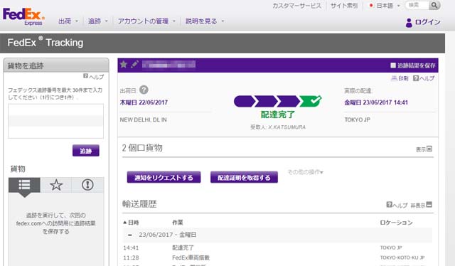Click 表示 expand icon for 2個口貨物

click(429, 149)
